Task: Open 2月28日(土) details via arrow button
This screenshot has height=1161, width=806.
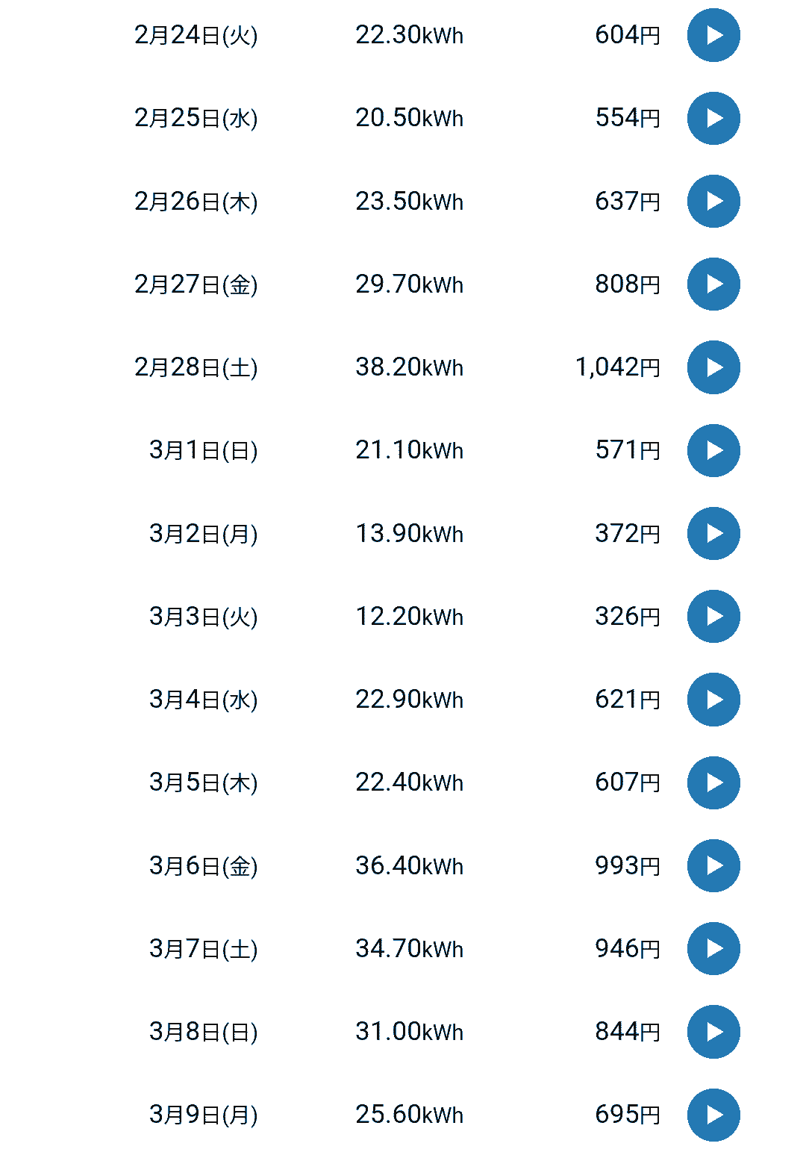Action: click(x=713, y=367)
